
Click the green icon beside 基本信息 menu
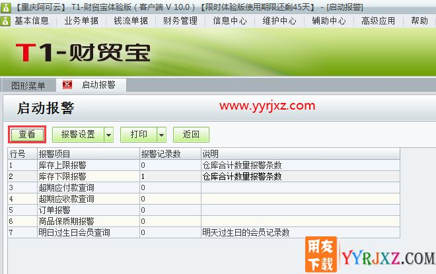pyautogui.click(x=5, y=21)
